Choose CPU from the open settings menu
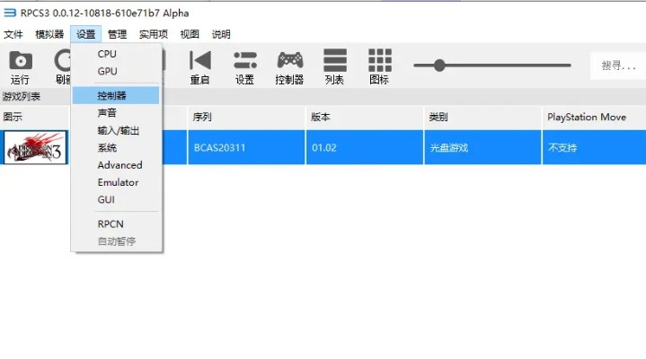This screenshot has width=646, height=359. pos(107,54)
